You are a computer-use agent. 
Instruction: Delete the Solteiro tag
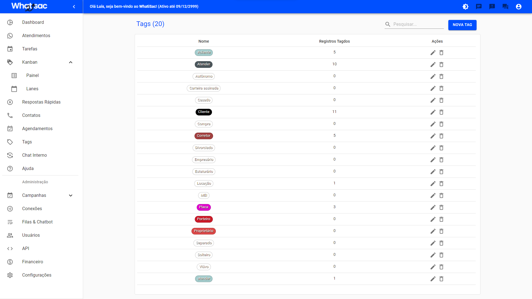441,255
